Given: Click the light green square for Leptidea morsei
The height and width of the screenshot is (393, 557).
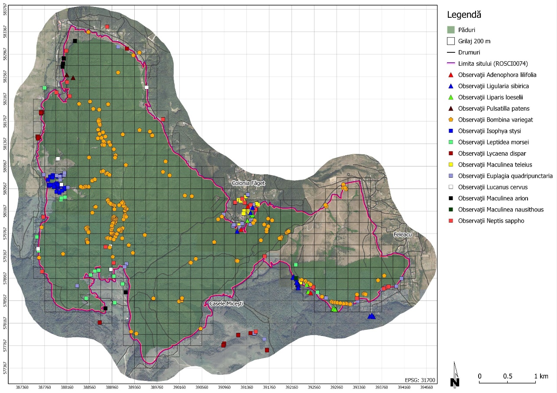Looking at the screenshot, I should [x=451, y=142].
